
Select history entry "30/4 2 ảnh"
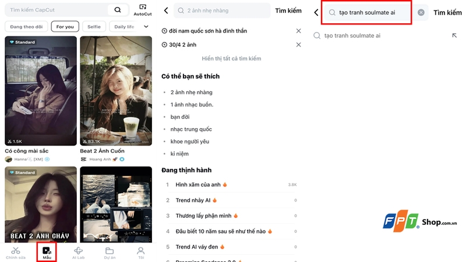click(183, 45)
